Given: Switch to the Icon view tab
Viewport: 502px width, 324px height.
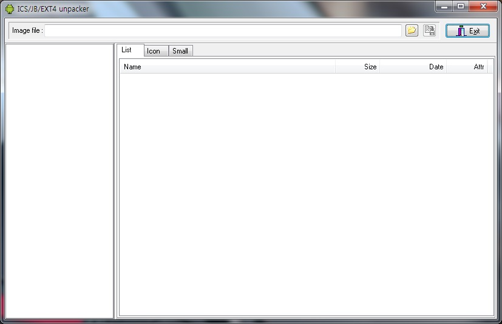Looking at the screenshot, I should pyautogui.click(x=154, y=51).
